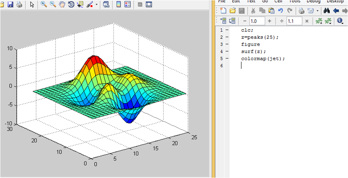Open the Text menu
348x178 pixels.
251,1
